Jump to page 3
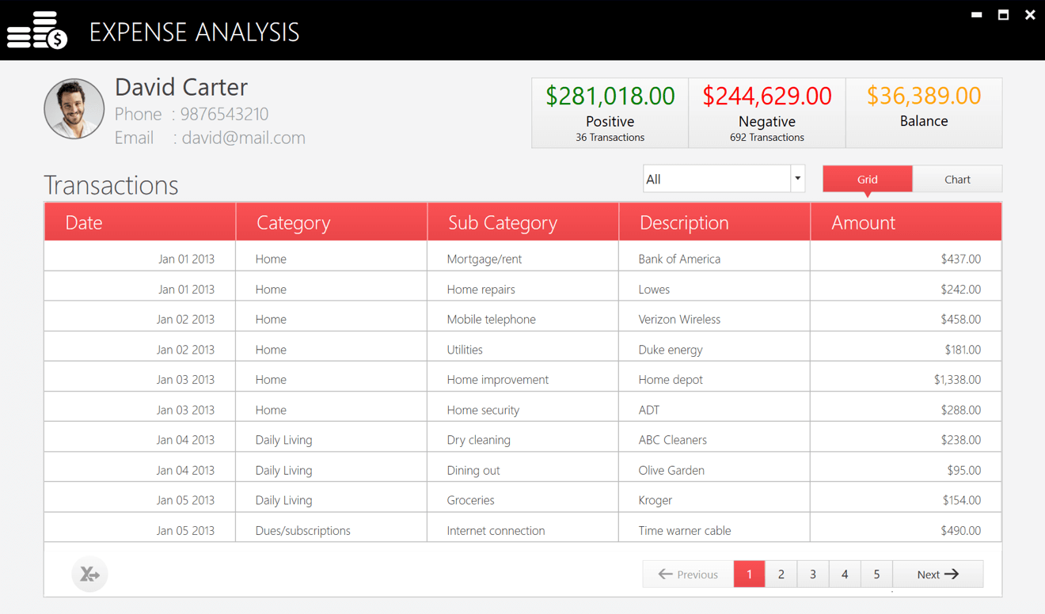 pos(813,574)
